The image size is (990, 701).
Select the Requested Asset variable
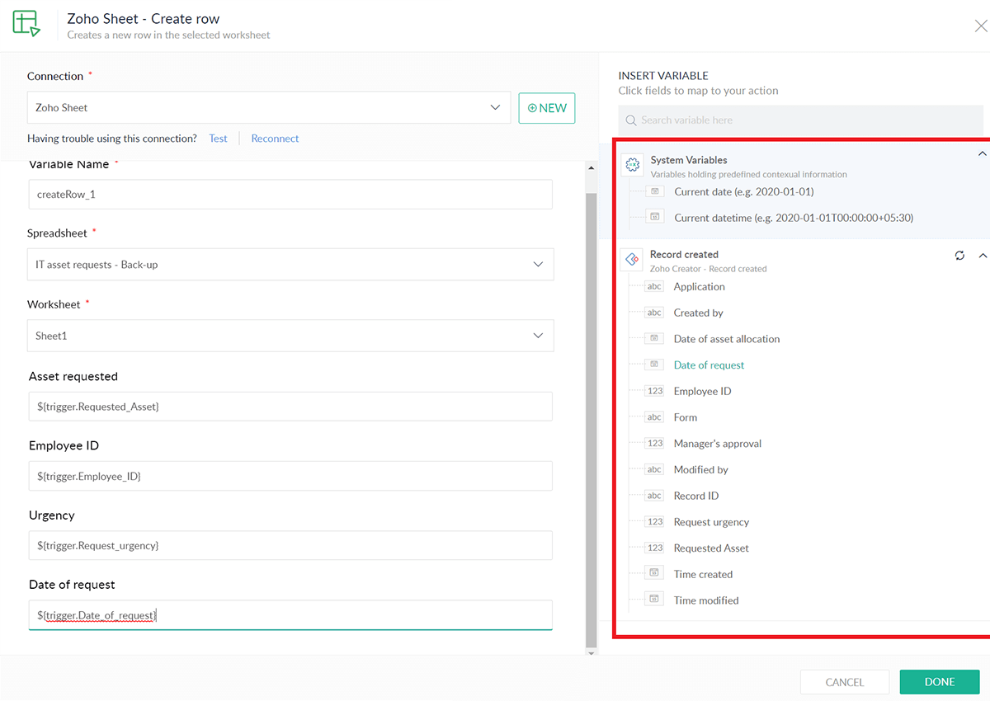[x=711, y=548]
